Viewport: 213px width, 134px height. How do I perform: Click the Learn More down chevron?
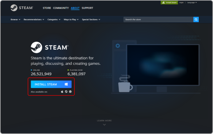104,125
